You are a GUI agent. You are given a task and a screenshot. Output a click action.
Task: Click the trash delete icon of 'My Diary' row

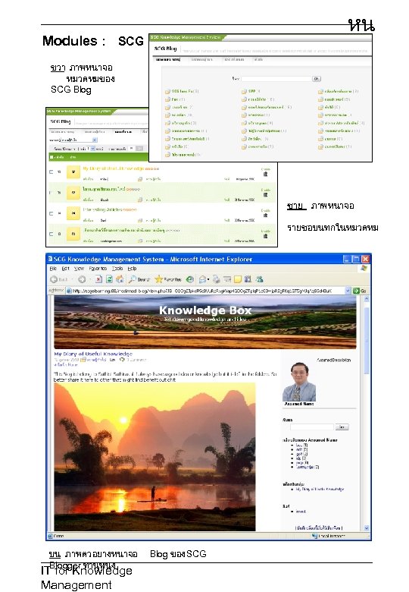click(x=266, y=174)
